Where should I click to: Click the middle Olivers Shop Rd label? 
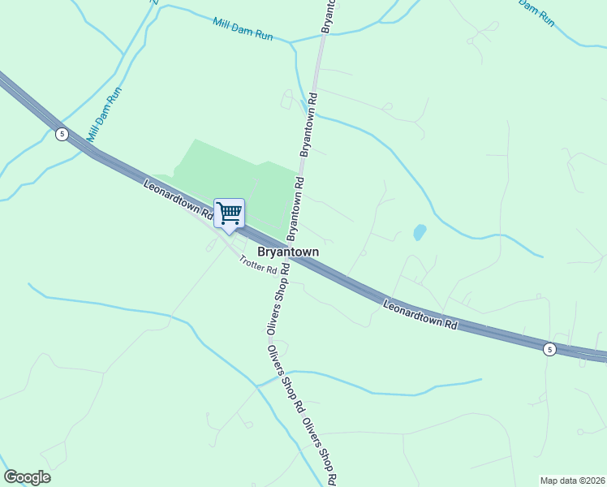[x=285, y=379]
